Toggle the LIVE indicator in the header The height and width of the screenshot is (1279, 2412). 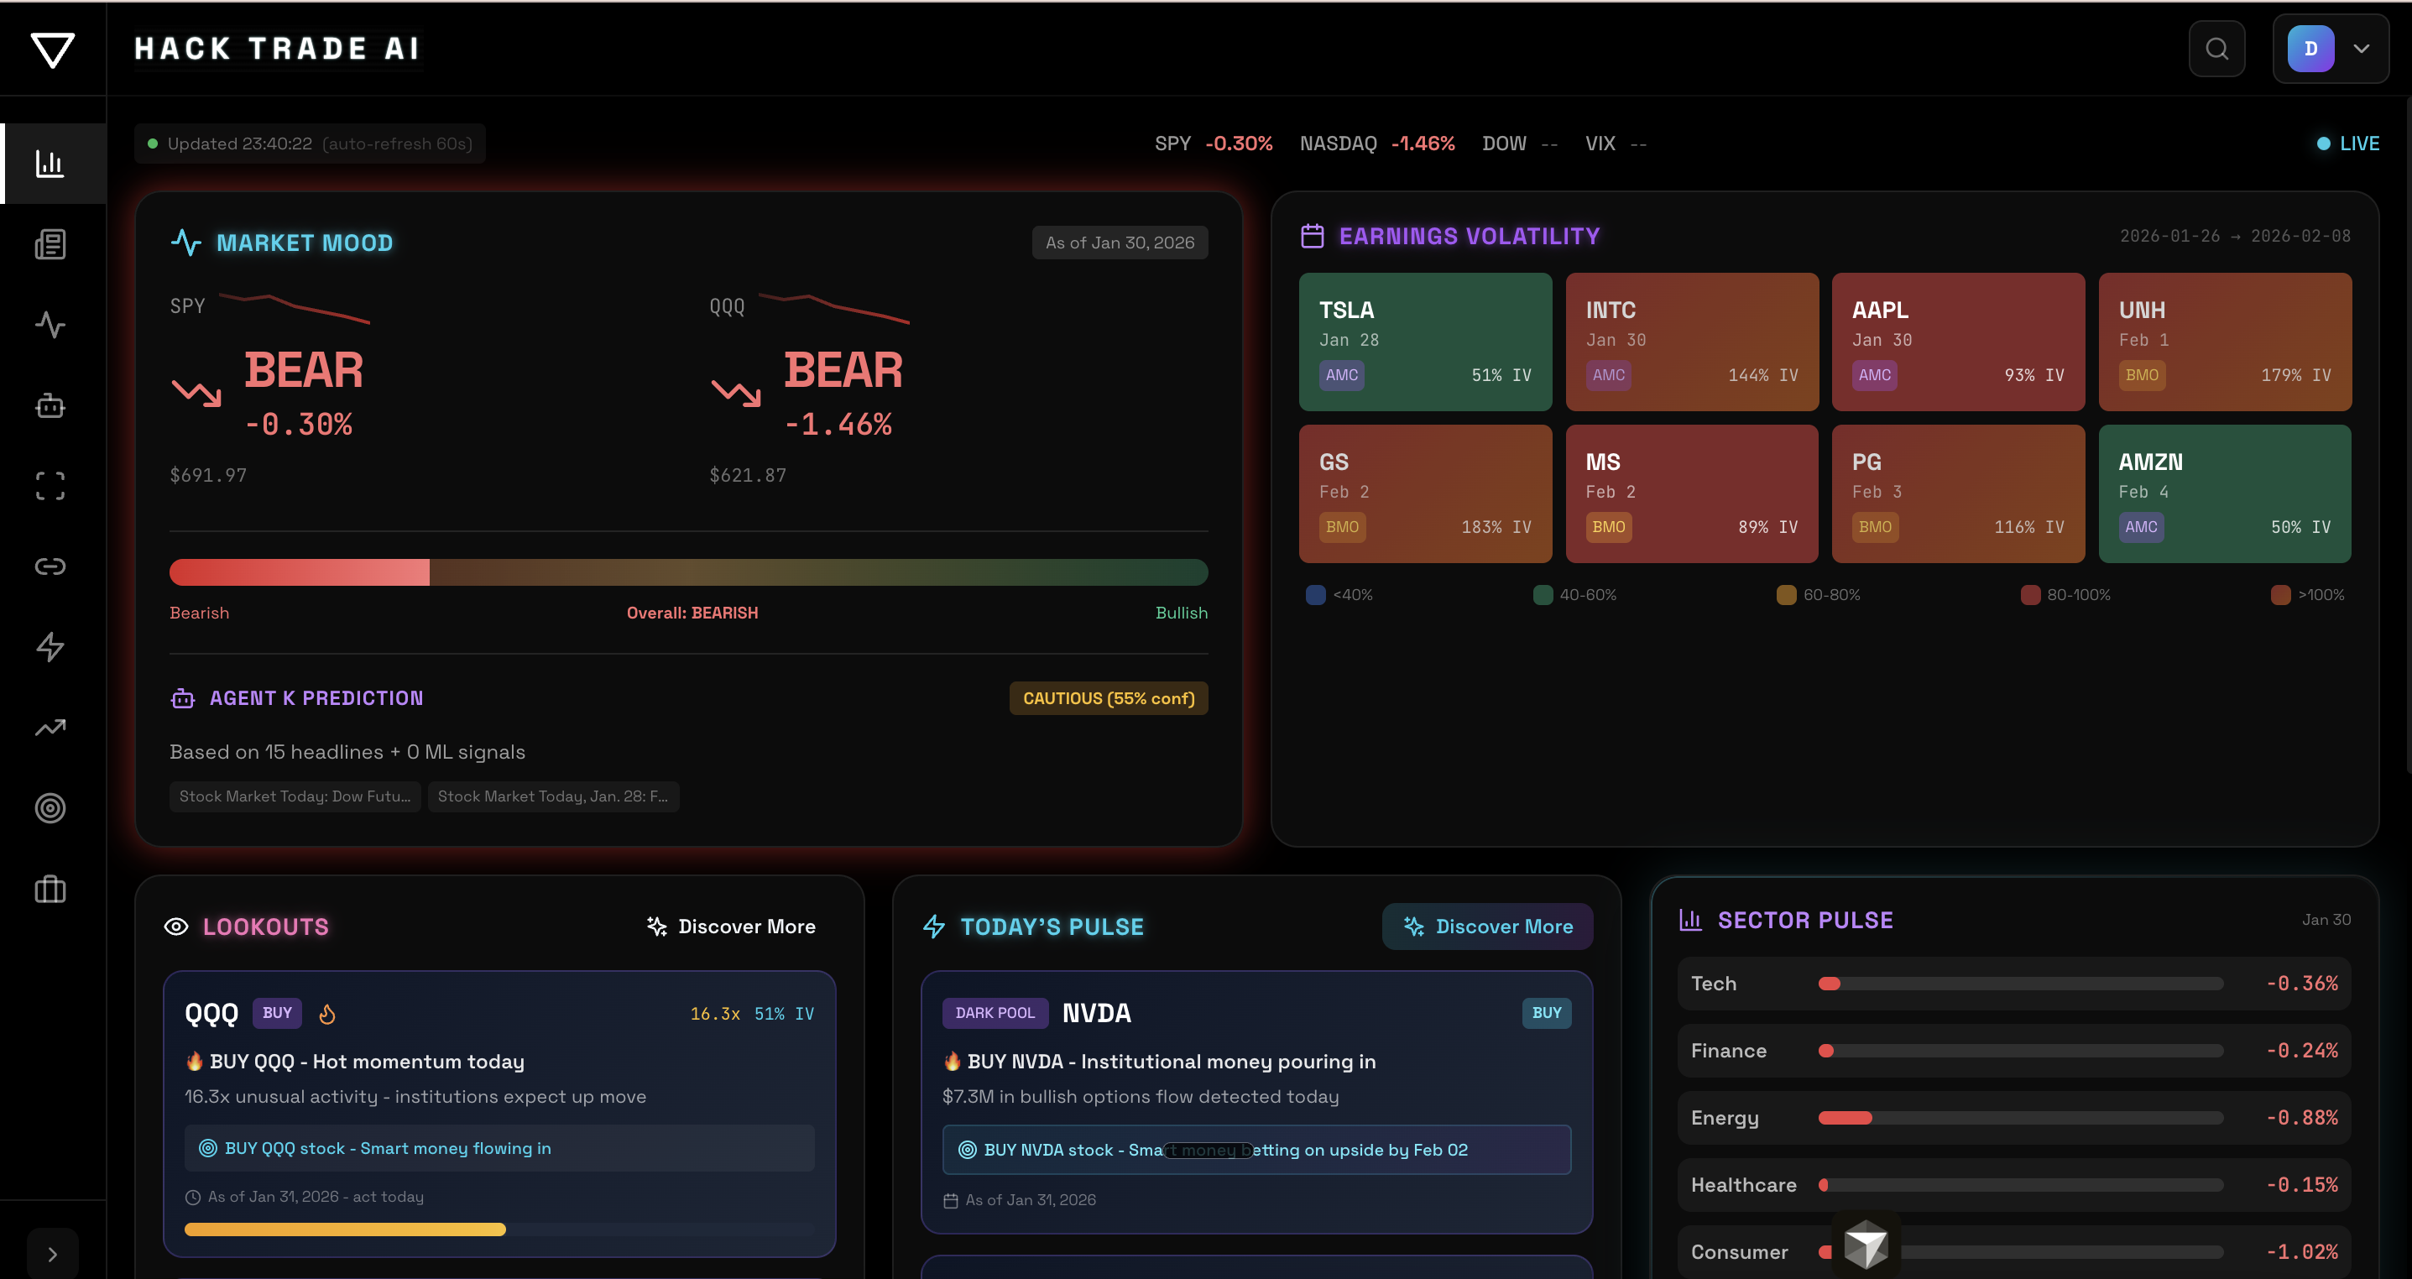(2347, 143)
